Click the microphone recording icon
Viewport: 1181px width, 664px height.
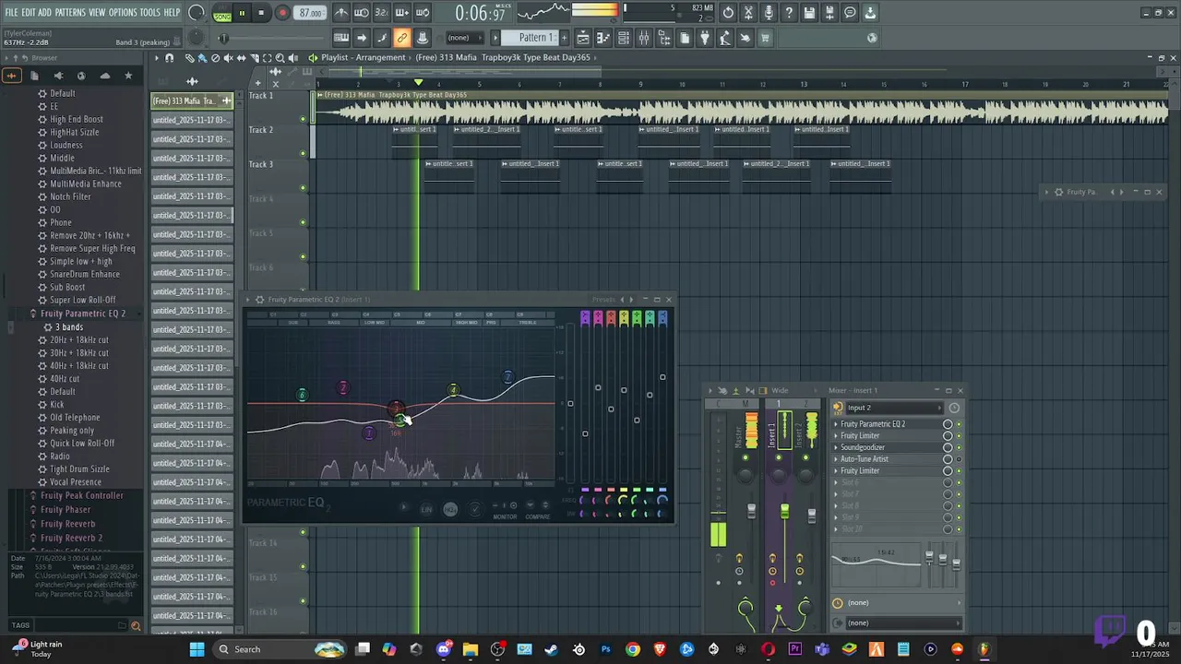click(x=769, y=13)
